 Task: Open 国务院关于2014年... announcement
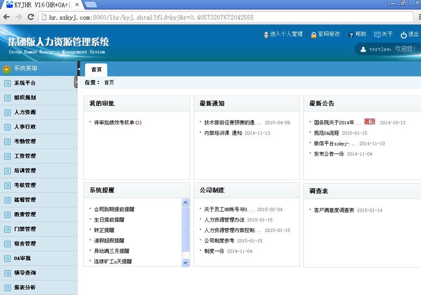(x=337, y=123)
